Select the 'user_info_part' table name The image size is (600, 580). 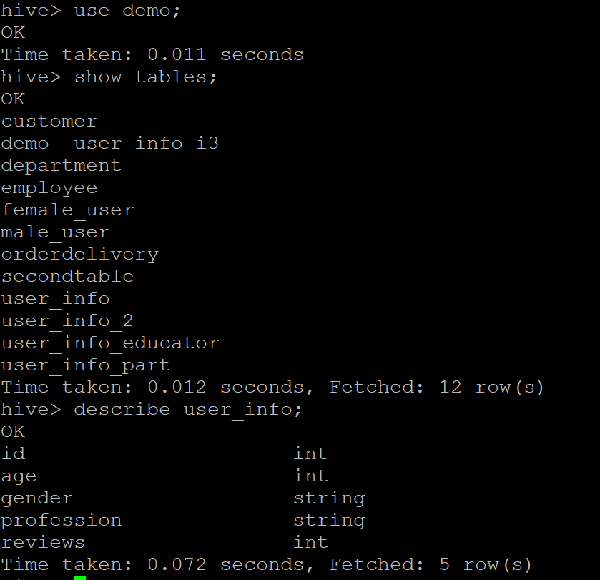pyautogui.click(x=86, y=365)
